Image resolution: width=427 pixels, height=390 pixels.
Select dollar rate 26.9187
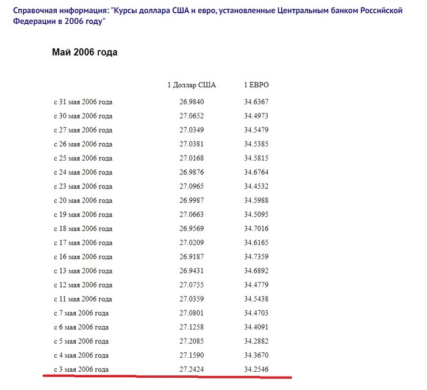(192, 257)
